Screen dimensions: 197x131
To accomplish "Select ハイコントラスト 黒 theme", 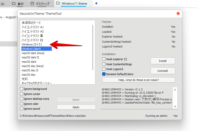I will [32, 36].
